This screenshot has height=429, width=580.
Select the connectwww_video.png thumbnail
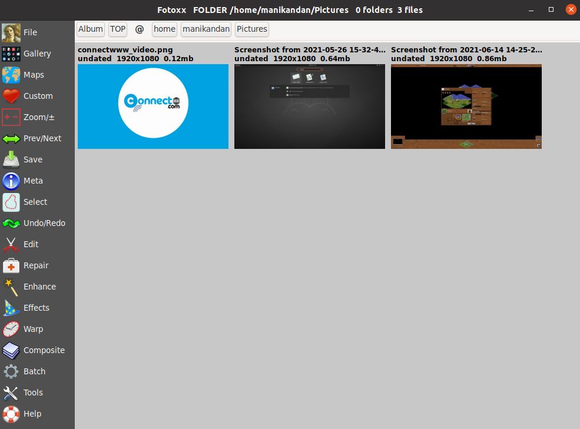point(153,107)
